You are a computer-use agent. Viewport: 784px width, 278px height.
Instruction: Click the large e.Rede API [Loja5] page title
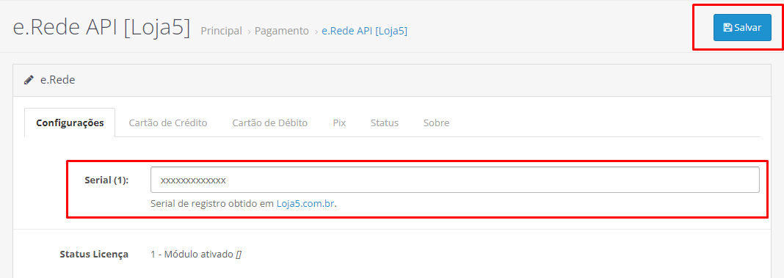(x=101, y=28)
